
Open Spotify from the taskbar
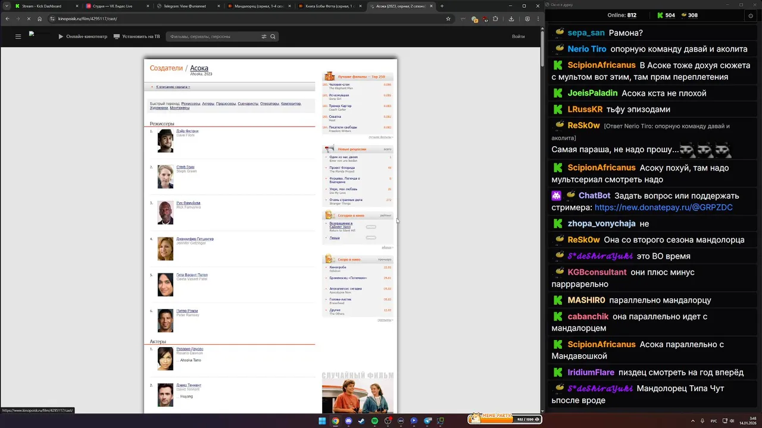374,421
